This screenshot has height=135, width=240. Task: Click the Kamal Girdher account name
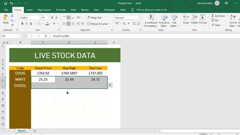point(205,3)
